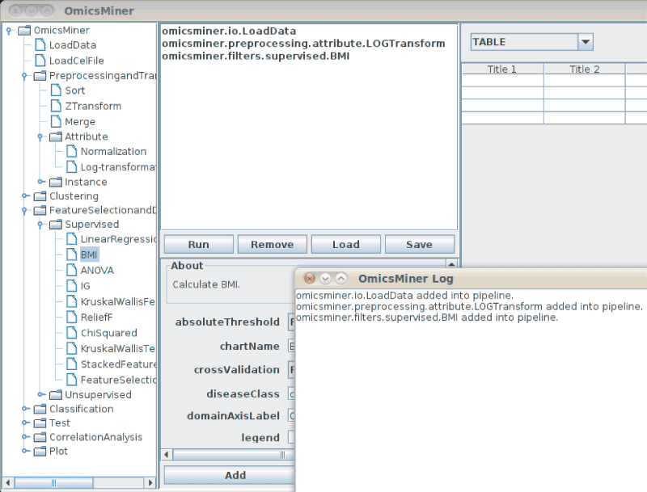
Task: Click the Sort node icon
Action: pos(56,90)
